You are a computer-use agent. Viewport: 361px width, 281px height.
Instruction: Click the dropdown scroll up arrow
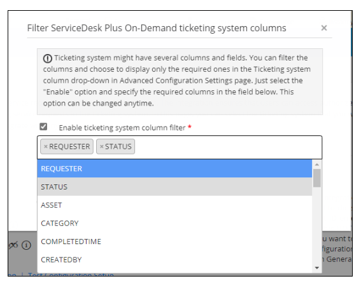[x=317, y=165]
